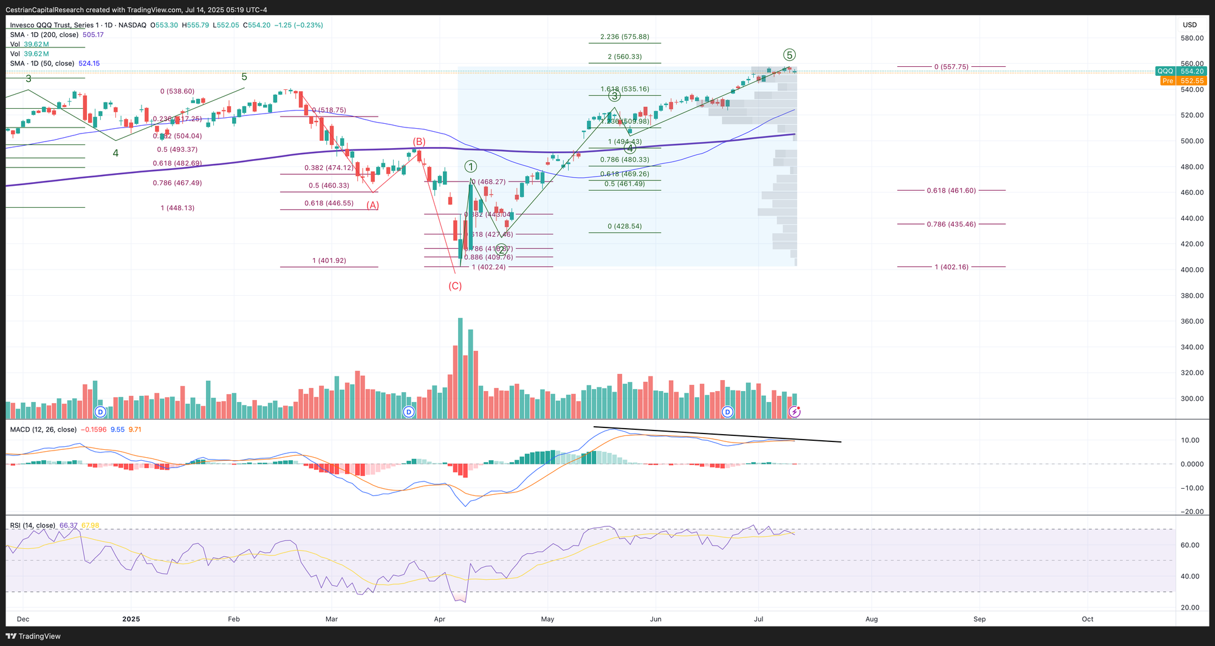Click the 0 (538.60) Fibonacci label
1215x646 pixels.
click(x=177, y=91)
